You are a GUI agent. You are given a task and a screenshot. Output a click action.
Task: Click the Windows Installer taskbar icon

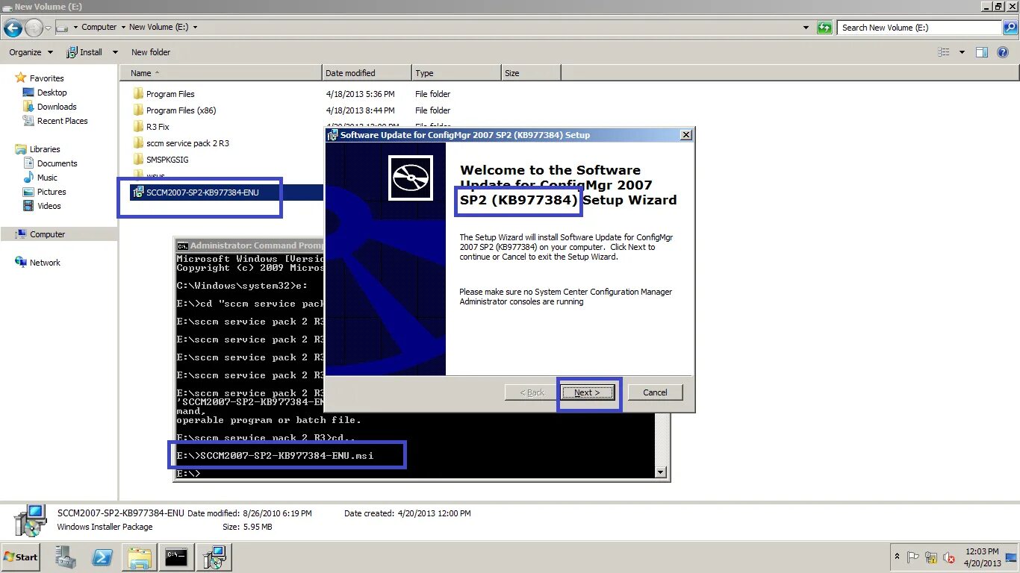click(214, 557)
